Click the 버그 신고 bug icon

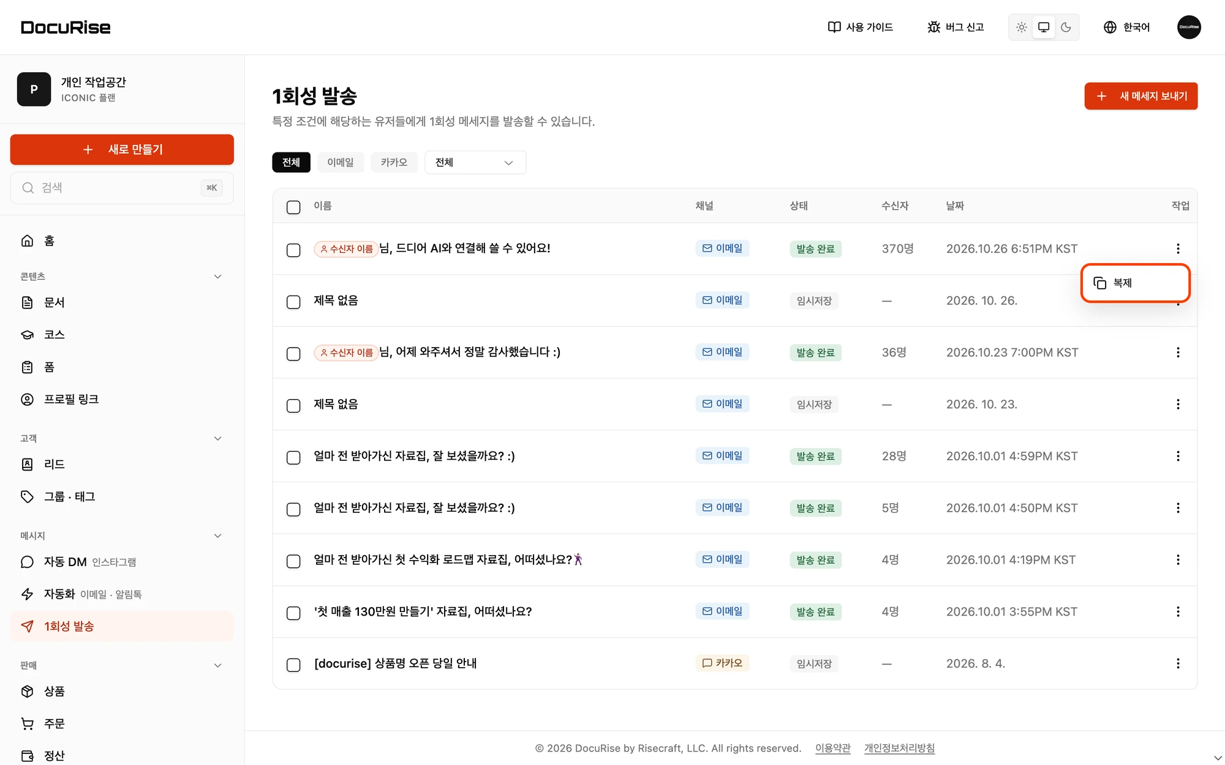tap(933, 27)
